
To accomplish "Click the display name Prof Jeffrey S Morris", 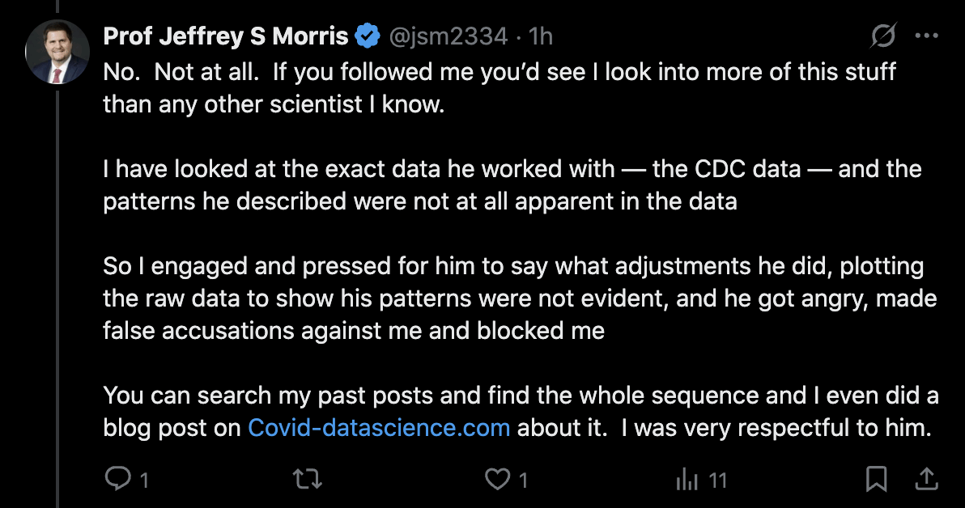I will 225,36.
